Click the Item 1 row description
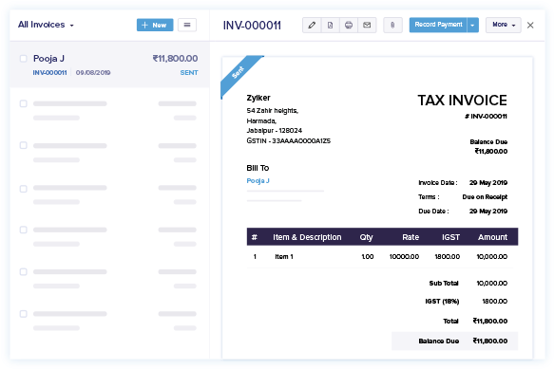The height and width of the screenshot is (369, 554). click(284, 257)
